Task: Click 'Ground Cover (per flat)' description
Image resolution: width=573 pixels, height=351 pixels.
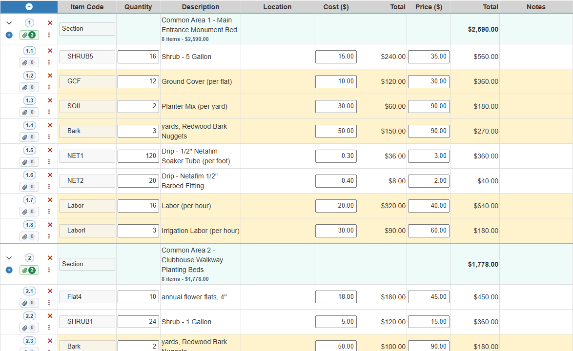Action: pyautogui.click(x=197, y=81)
